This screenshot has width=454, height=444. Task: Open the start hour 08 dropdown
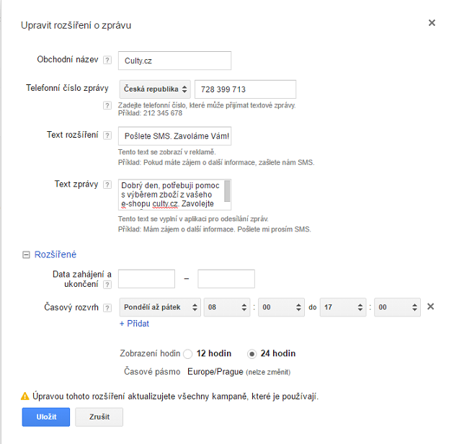(x=226, y=308)
